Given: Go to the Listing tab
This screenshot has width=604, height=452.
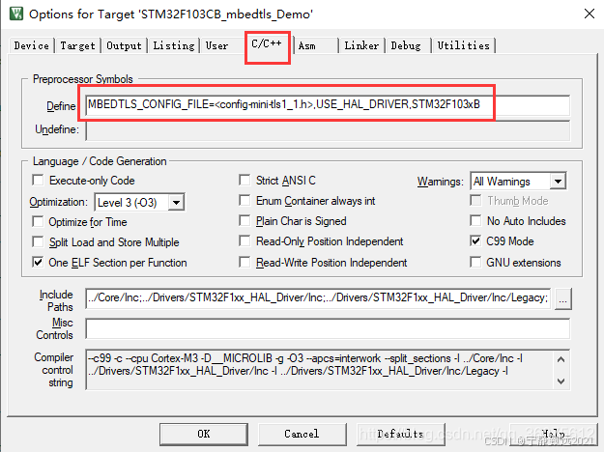Looking at the screenshot, I should tap(174, 45).
